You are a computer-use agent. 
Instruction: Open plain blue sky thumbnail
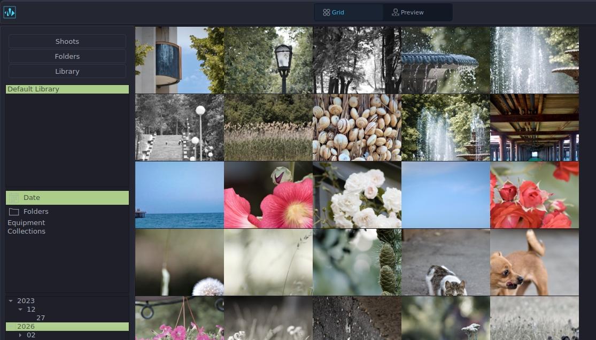[x=446, y=195]
